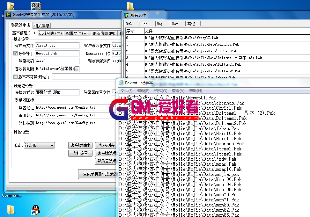Click the 所有文件 window title icon
310x217 pixels.
[126, 15]
